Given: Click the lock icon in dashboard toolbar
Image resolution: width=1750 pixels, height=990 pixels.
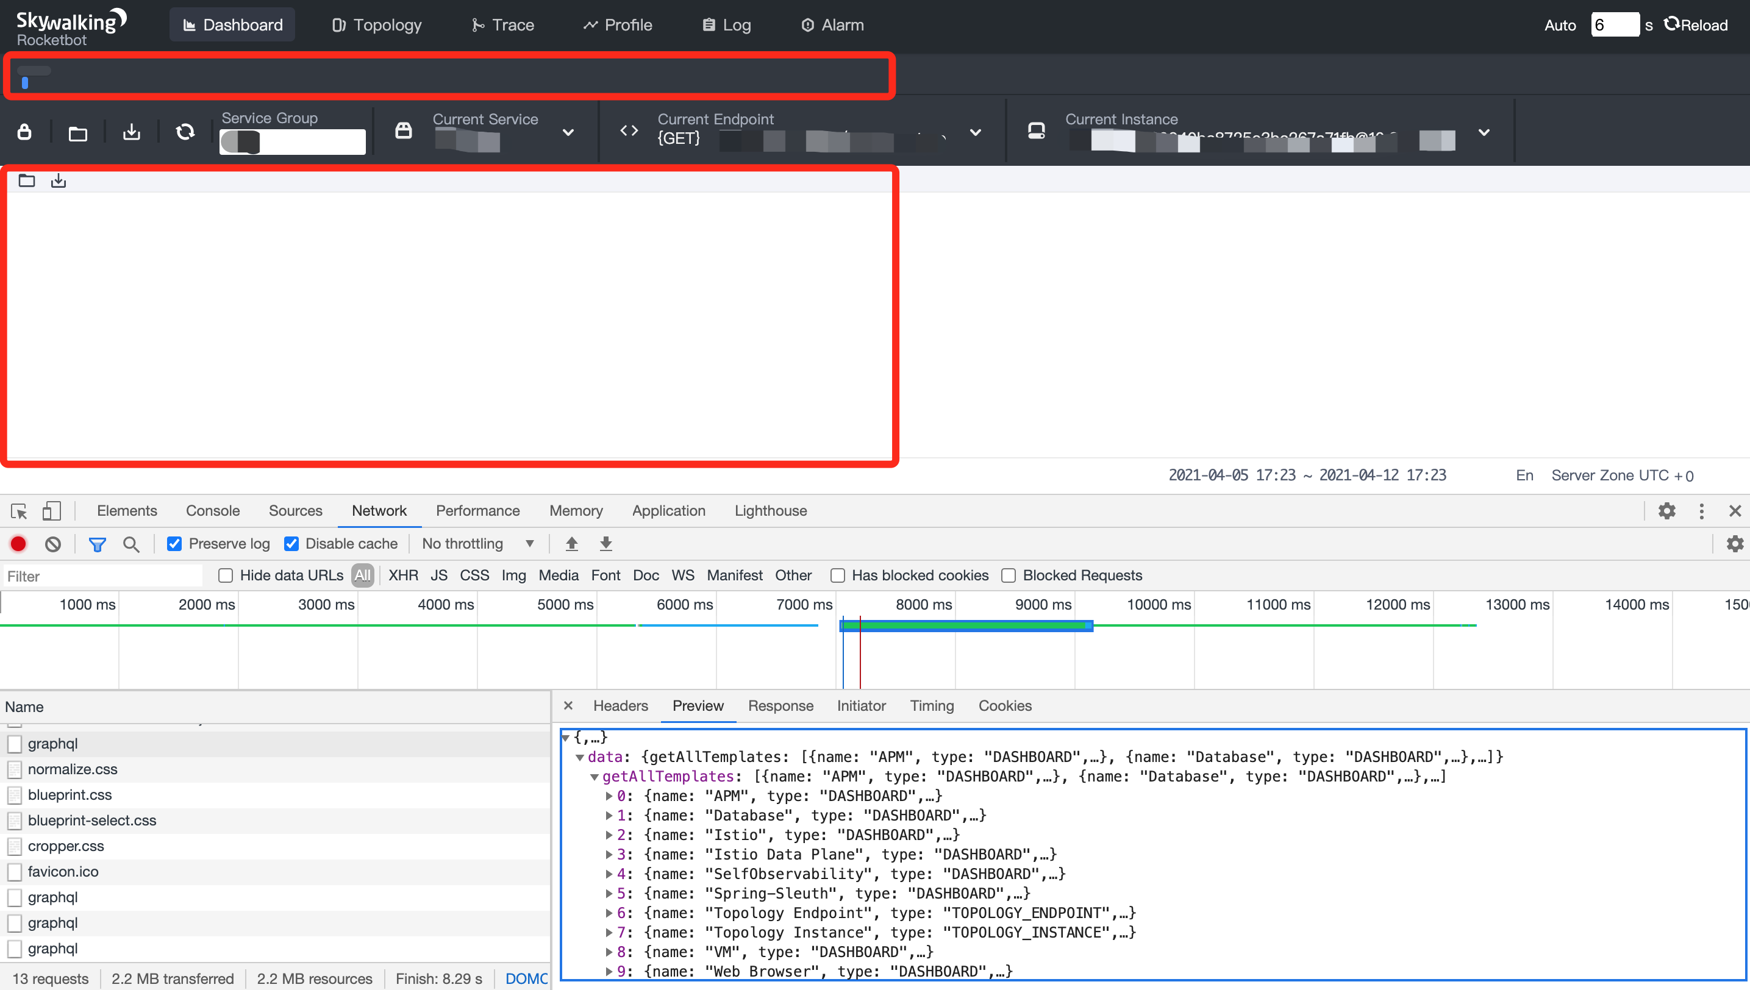Looking at the screenshot, I should 24,132.
